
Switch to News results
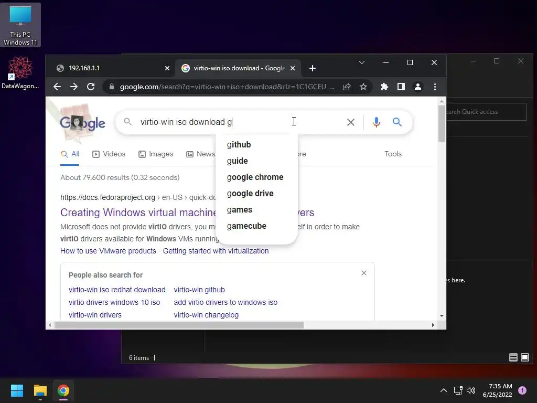click(201, 154)
